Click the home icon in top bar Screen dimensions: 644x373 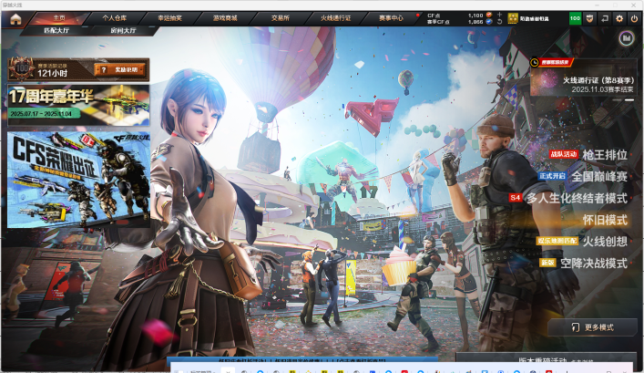15,17
